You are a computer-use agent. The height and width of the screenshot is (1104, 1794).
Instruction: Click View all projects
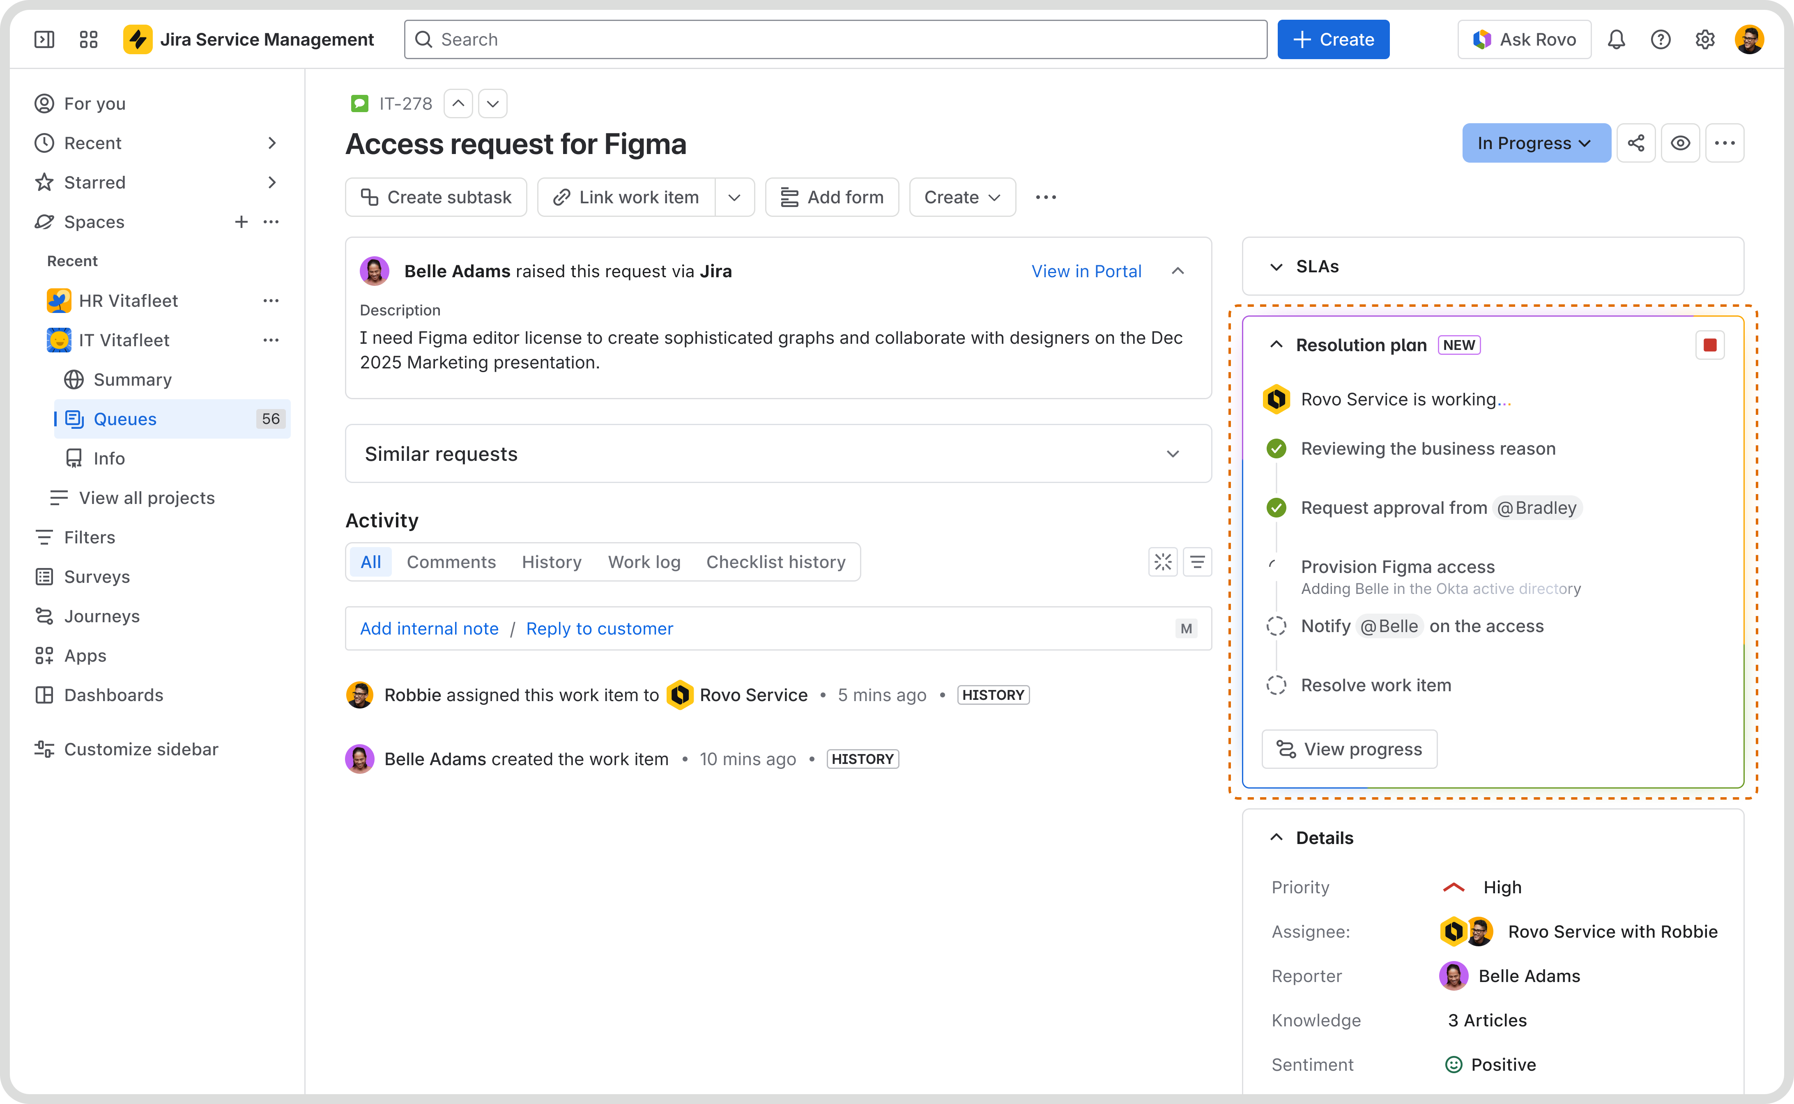click(132, 498)
